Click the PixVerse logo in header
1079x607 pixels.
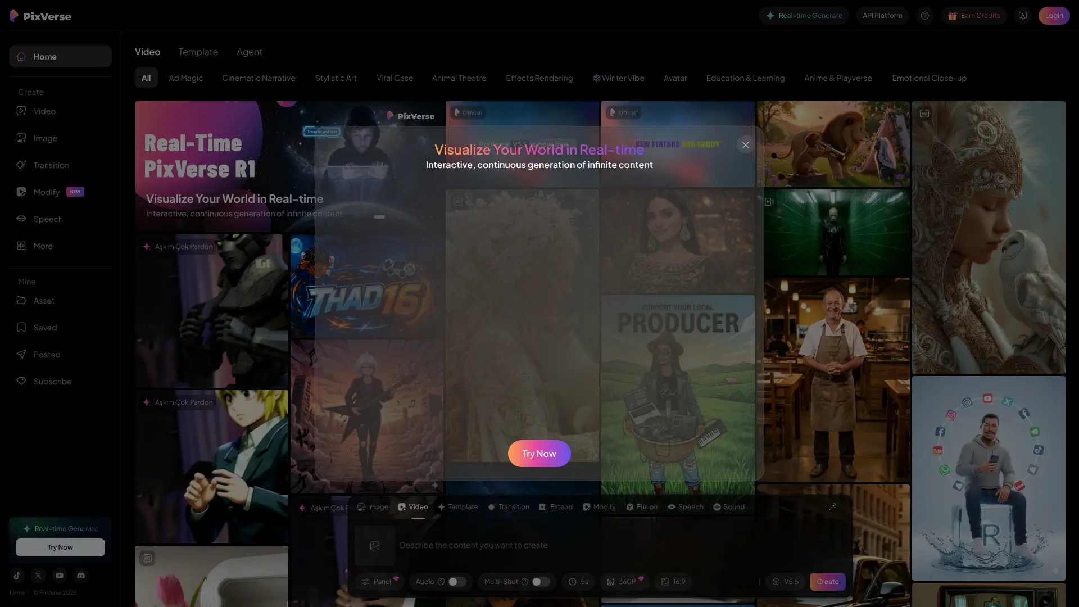[40, 16]
